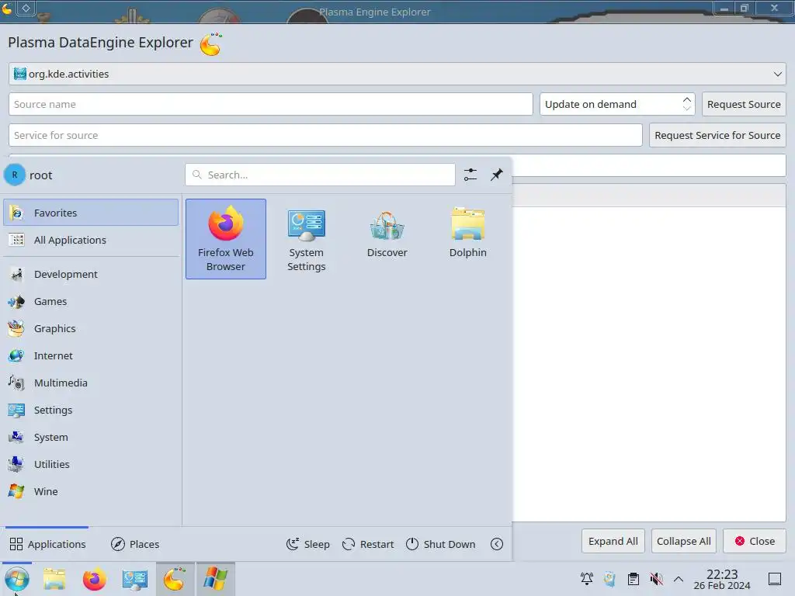Show All Applications list

[91, 241]
